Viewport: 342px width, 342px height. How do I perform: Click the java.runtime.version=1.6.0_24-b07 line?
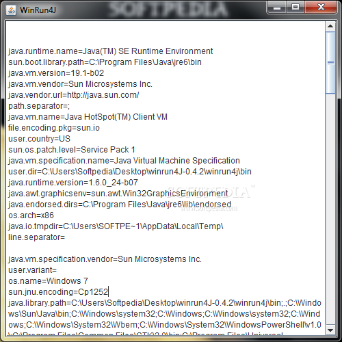pyautogui.click(x=73, y=183)
